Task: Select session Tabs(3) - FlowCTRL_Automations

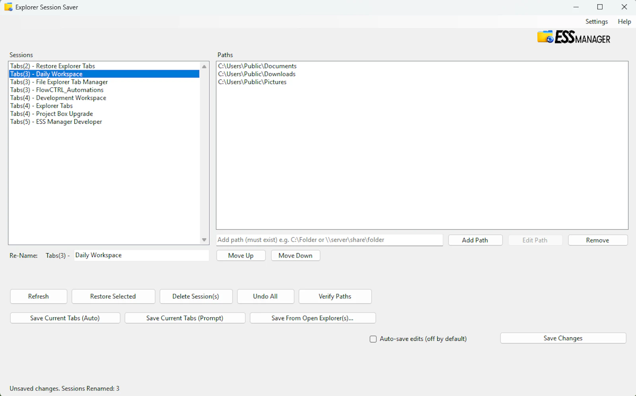Action: click(104, 90)
